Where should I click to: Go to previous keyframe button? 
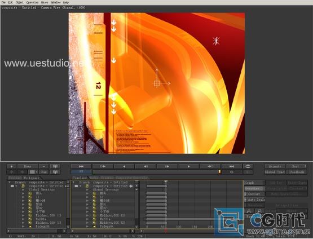[103, 166]
